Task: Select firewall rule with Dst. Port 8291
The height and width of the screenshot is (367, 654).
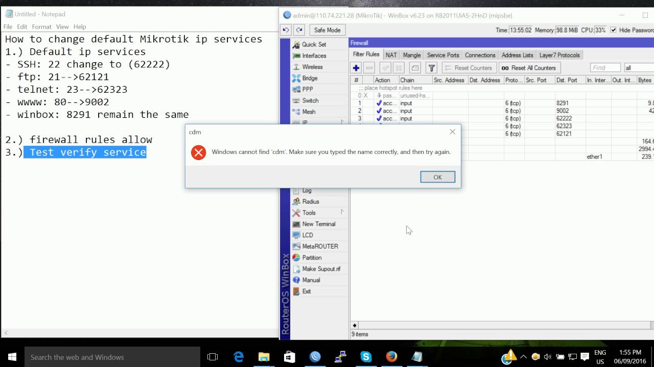Action: coord(502,103)
